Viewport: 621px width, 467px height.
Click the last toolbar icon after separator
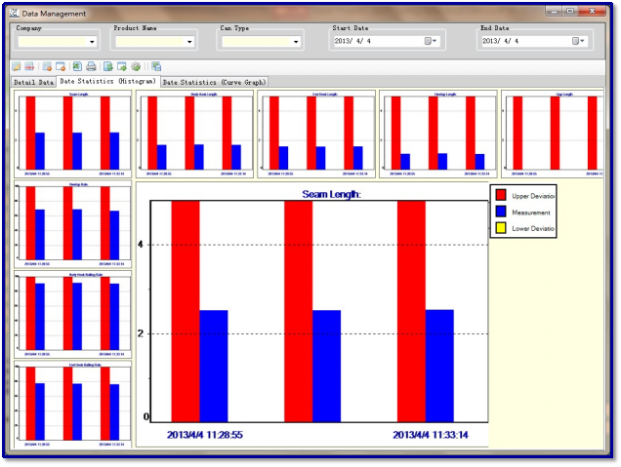point(155,66)
